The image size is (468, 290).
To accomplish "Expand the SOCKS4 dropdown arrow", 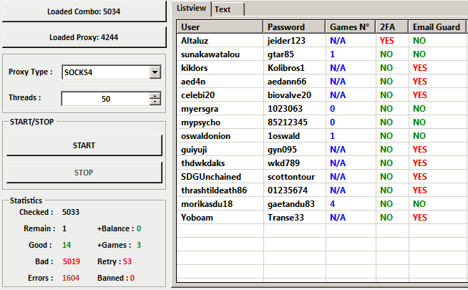I will coord(155,72).
